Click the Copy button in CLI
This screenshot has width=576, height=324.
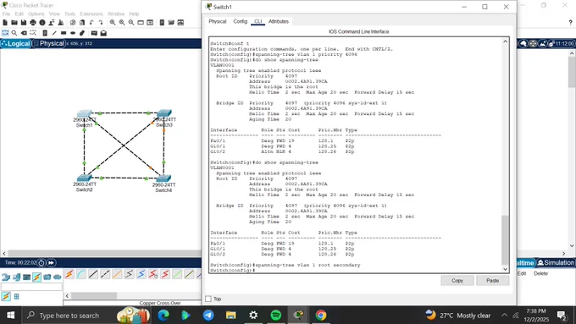click(457, 281)
